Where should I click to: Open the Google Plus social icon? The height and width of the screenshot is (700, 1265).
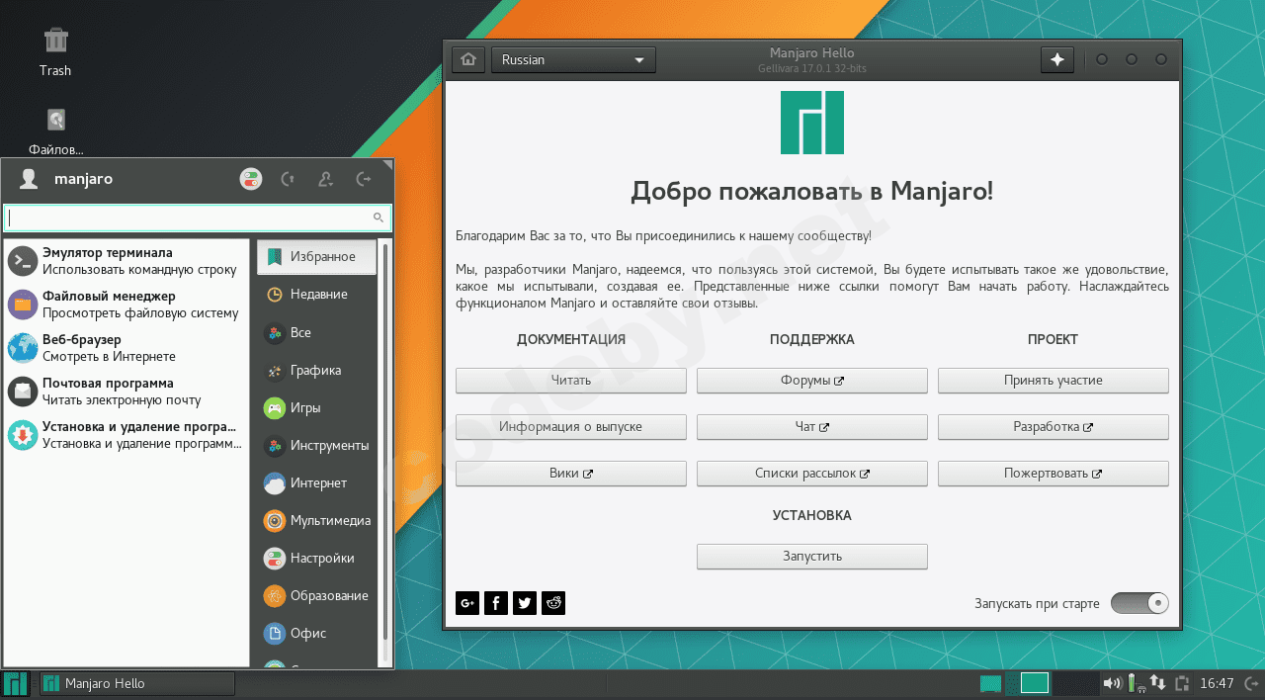pyautogui.click(x=467, y=603)
